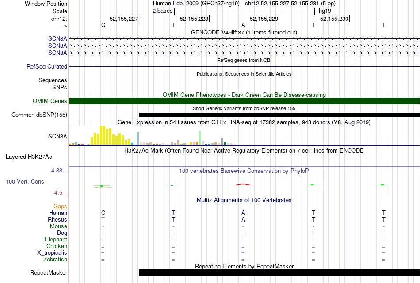Image resolution: width=420 pixels, height=283 pixels.
Task: Click the dark green OMIM Genes bar
Action: [244, 101]
